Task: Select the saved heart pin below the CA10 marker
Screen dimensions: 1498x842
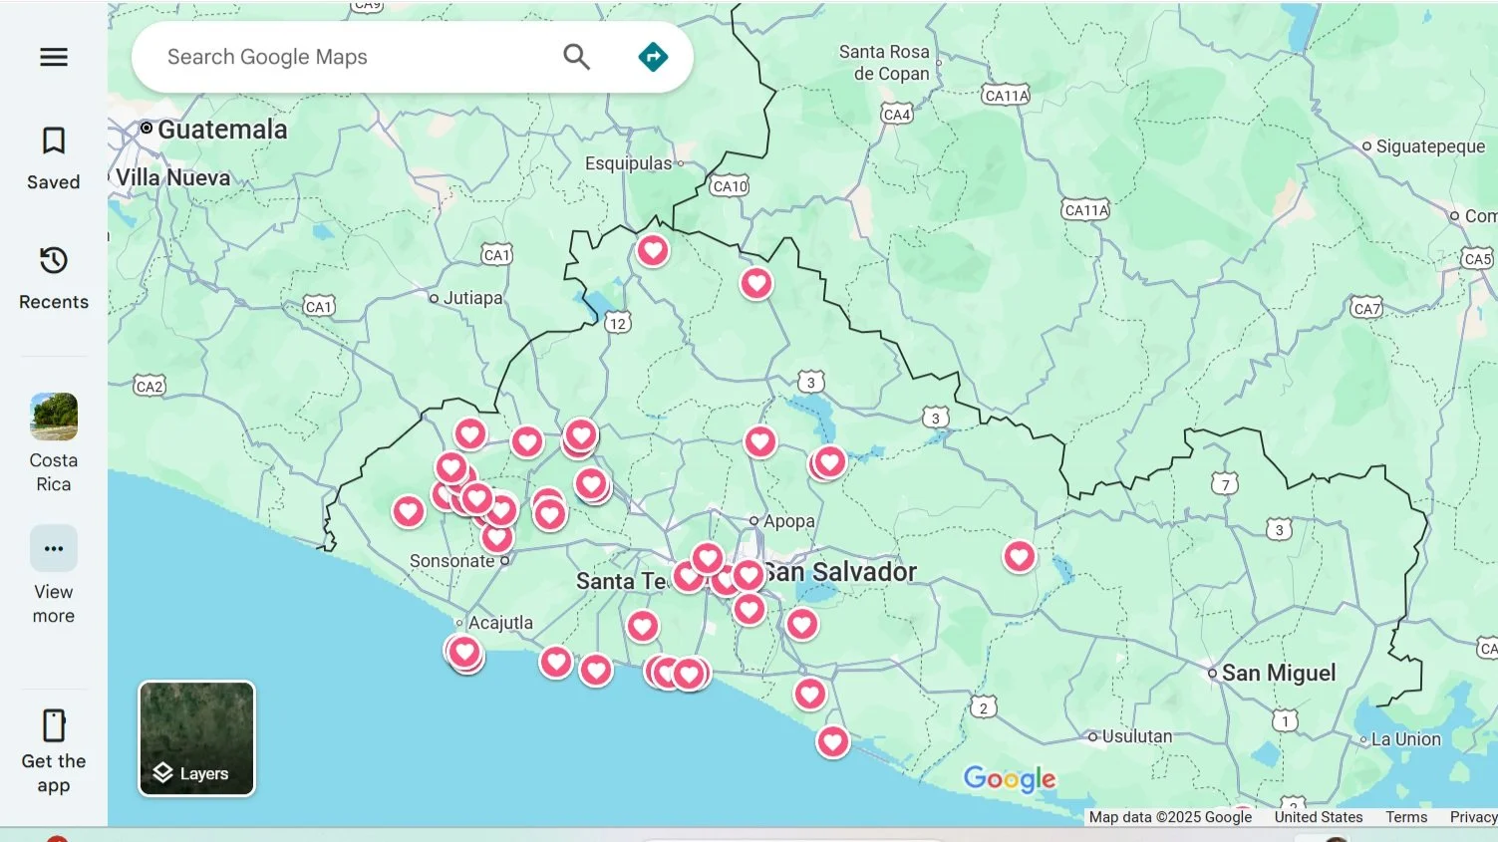Action: (756, 283)
